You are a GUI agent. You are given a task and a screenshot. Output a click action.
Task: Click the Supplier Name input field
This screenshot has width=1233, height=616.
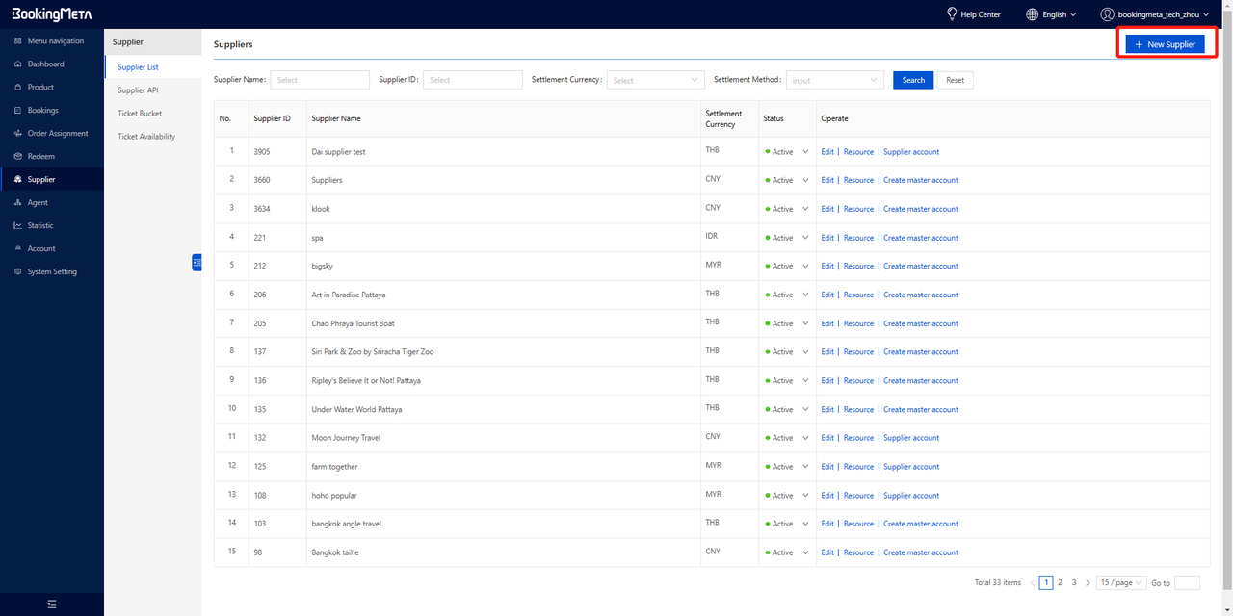tap(320, 80)
